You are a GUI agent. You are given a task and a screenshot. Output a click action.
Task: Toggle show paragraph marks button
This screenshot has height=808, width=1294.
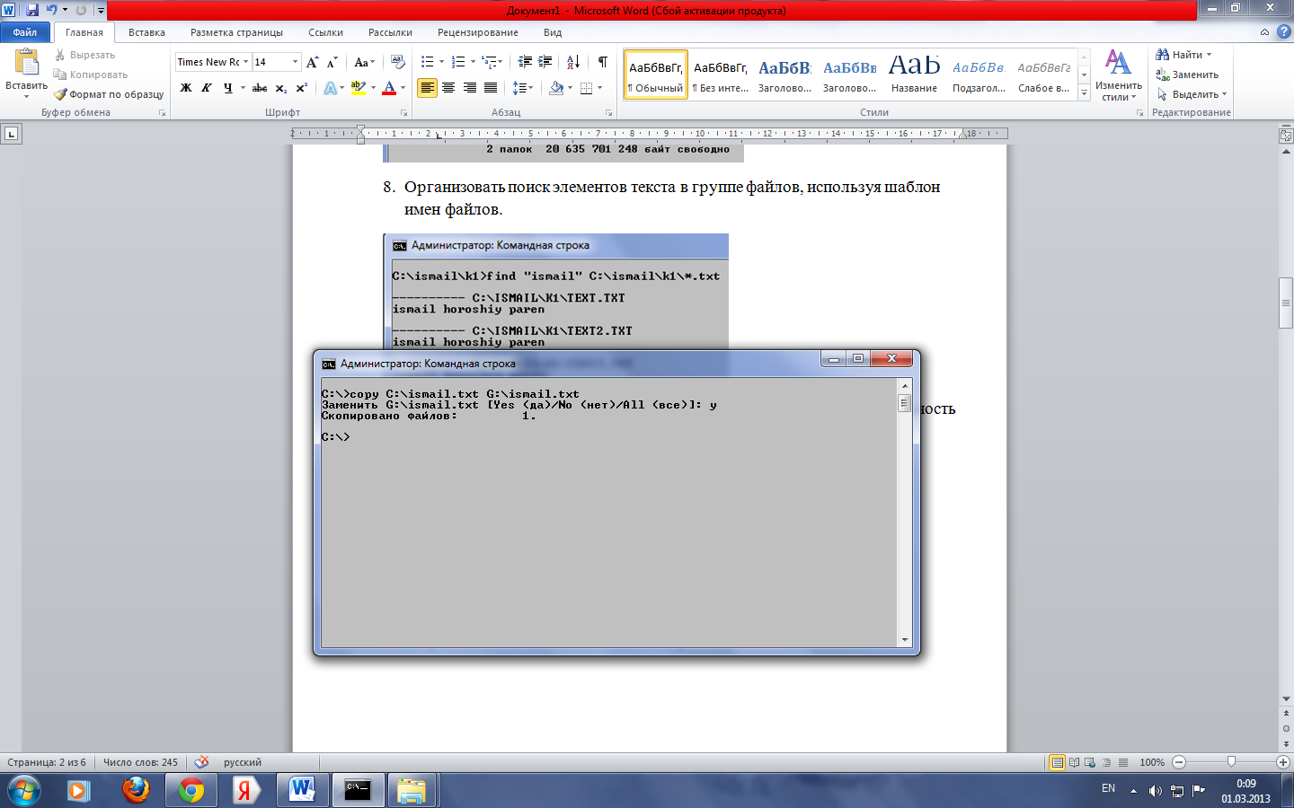[603, 62]
